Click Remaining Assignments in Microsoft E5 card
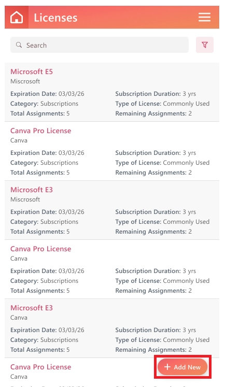This screenshot has height=387, width=225. (153, 113)
